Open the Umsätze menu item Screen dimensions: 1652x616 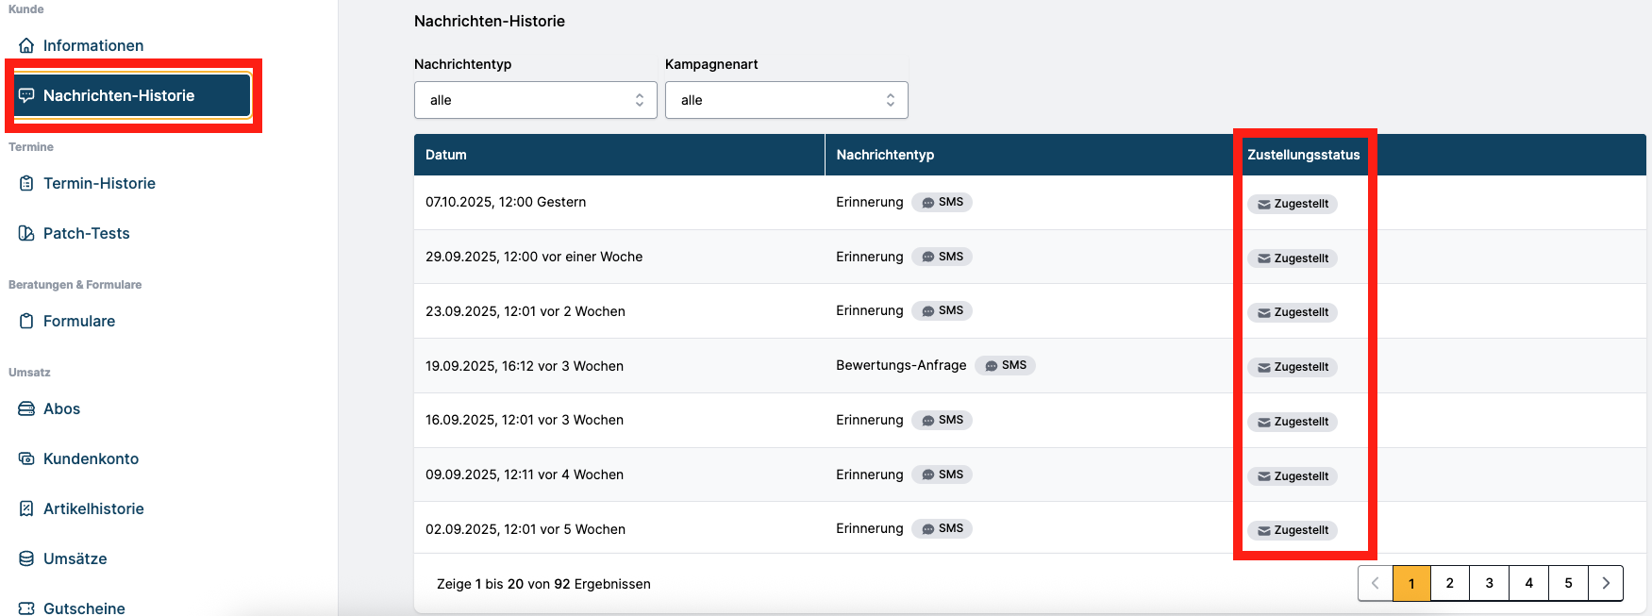pos(75,558)
